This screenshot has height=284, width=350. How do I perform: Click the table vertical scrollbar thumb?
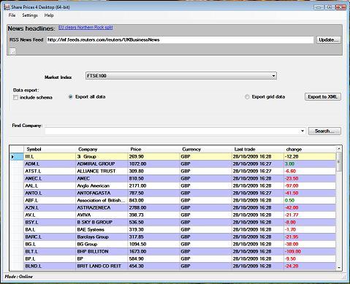[x=339, y=162]
